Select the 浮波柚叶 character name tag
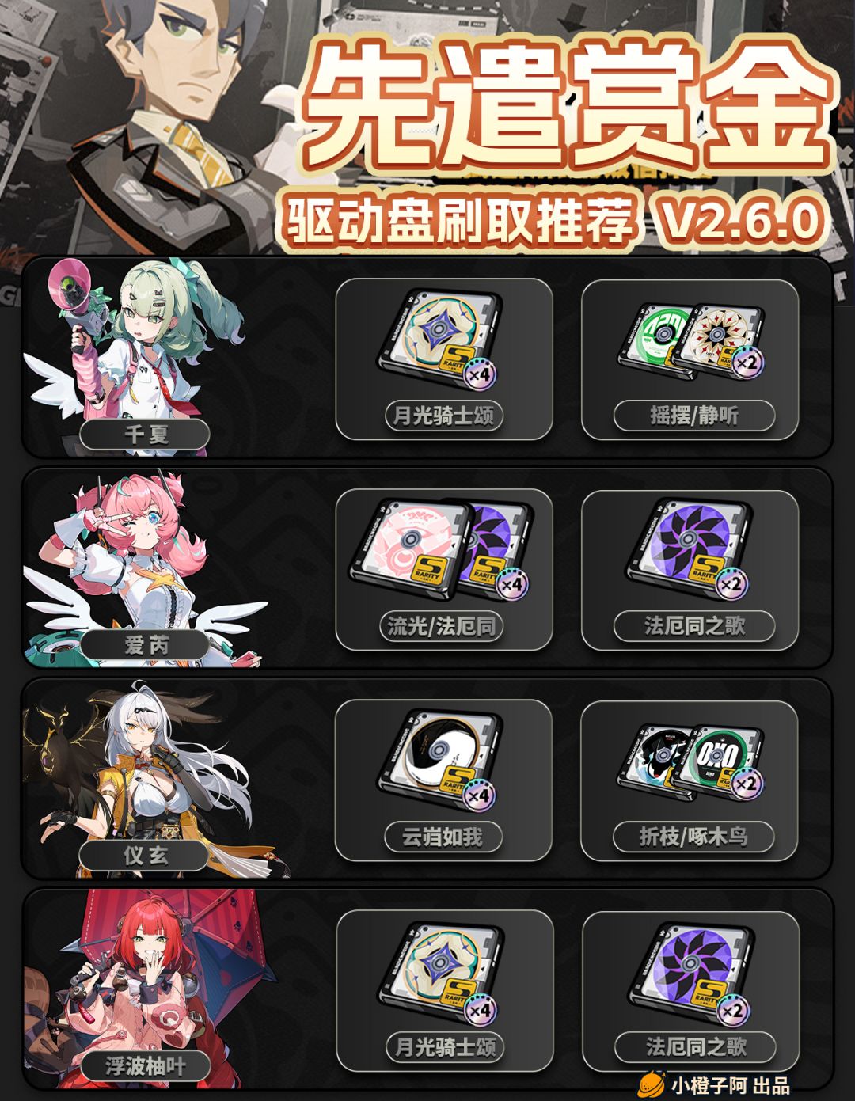The height and width of the screenshot is (1101, 855). click(145, 1065)
